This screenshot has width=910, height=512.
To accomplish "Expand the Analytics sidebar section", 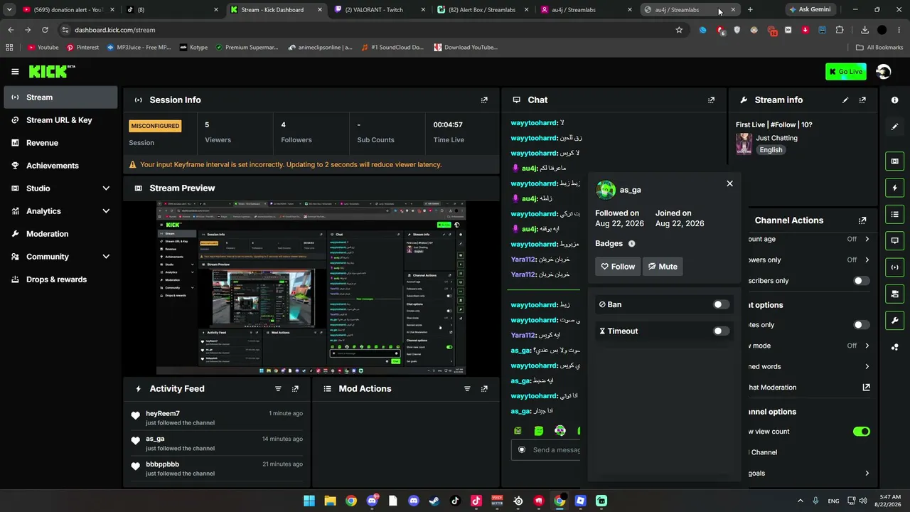I will (x=106, y=211).
